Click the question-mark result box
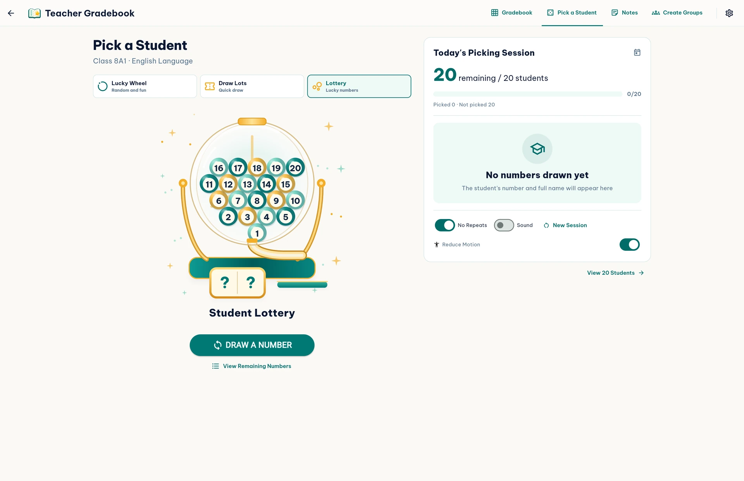The image size is (744, 481). pyautogui.click(x=238, y=283)
